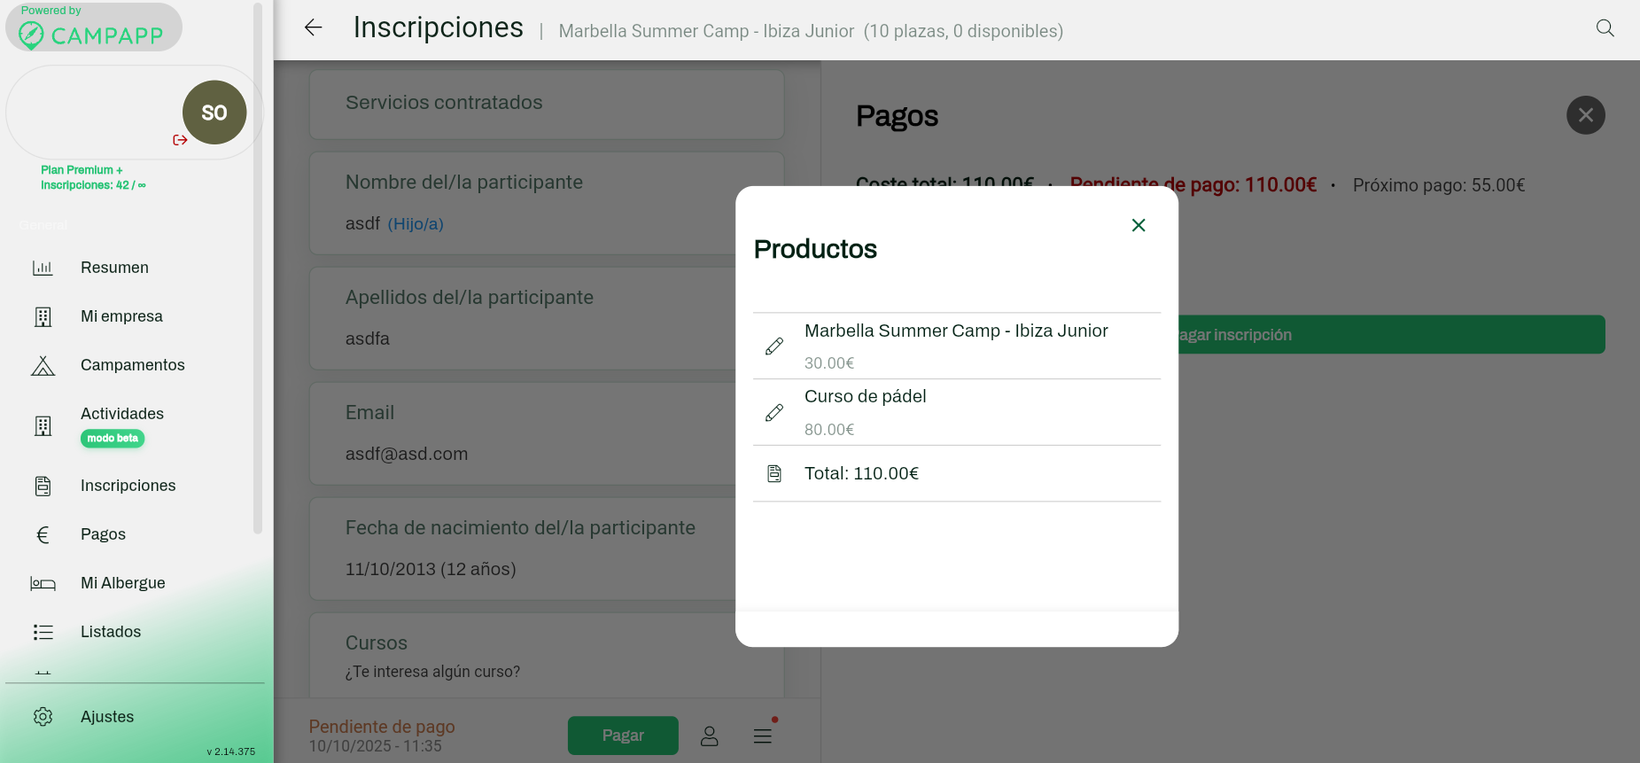Open the Campamentos section
Image resolution: width=1640 pixels, height=763 pixels.
(x=132, y=365)
